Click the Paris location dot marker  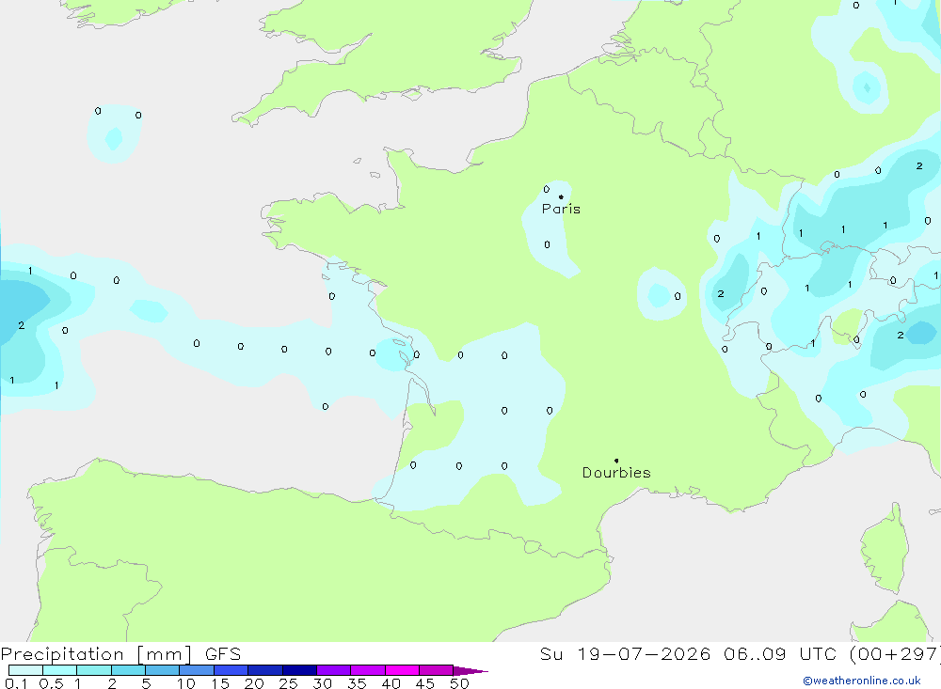point(561,196)
